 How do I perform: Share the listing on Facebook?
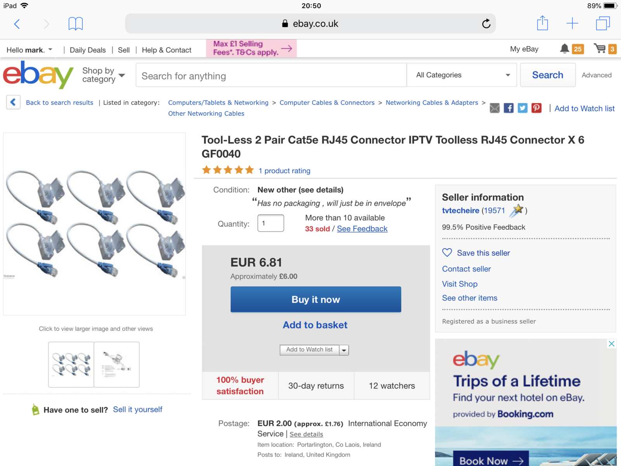click(508, 108)
